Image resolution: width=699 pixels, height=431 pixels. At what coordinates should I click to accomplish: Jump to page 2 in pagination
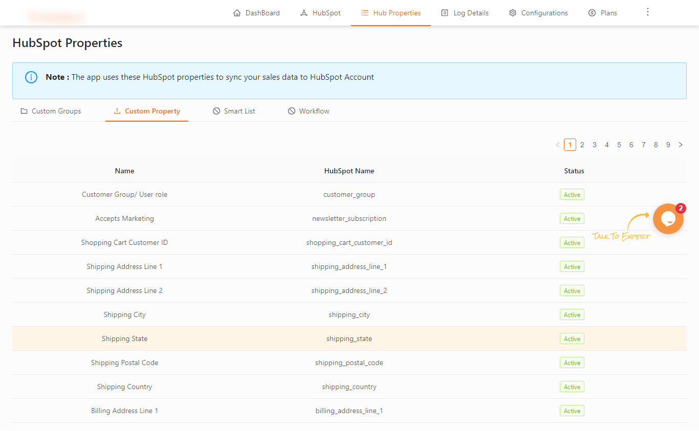(582, 145)
